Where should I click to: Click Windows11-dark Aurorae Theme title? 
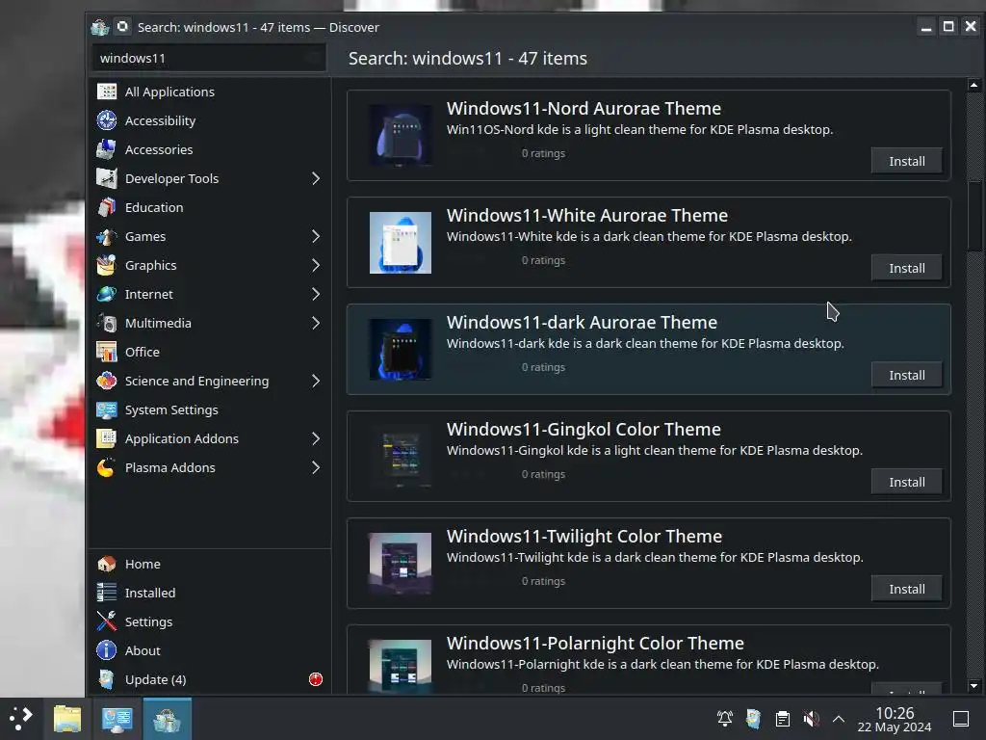[582, 322]
